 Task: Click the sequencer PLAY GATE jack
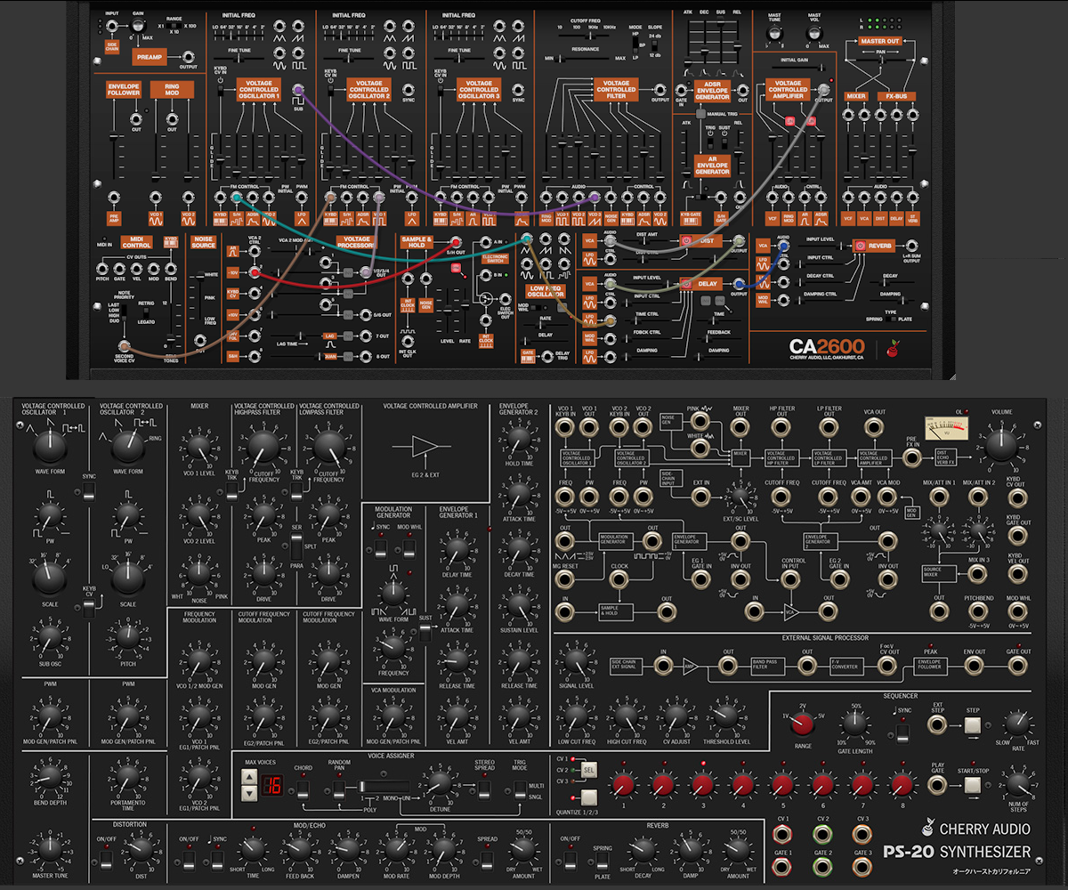pyautogui.click(x=937, y=784)
